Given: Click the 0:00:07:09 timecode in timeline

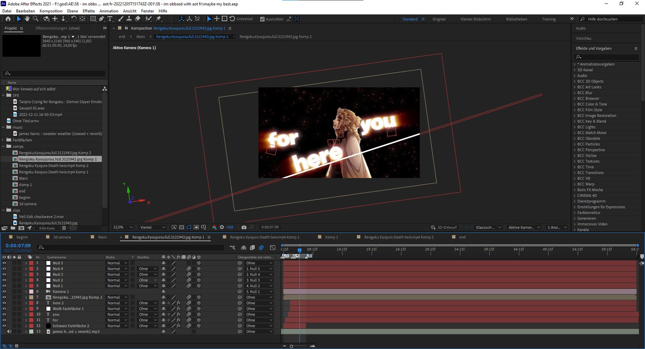Looking at the screenshot, I should 18,246.
